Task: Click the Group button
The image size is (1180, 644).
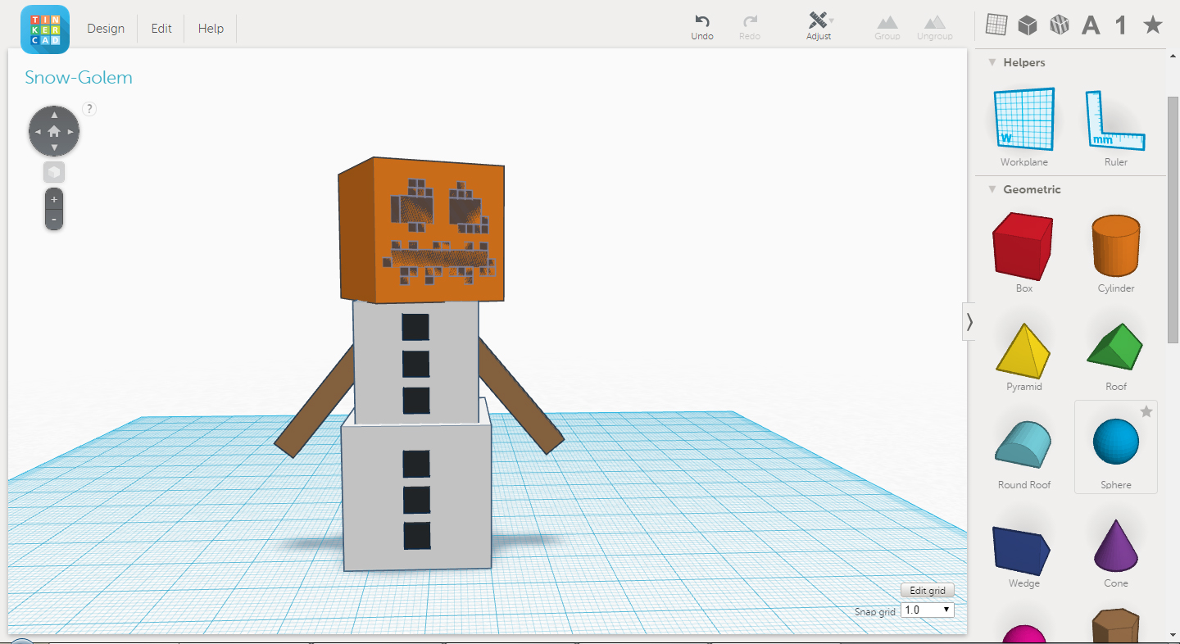Action: 887,27
